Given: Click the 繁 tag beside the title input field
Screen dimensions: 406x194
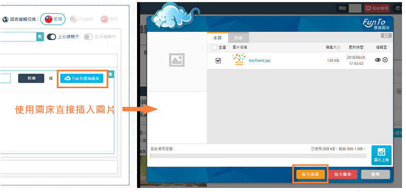Looking at the screenshot, I should pos(40,36).
